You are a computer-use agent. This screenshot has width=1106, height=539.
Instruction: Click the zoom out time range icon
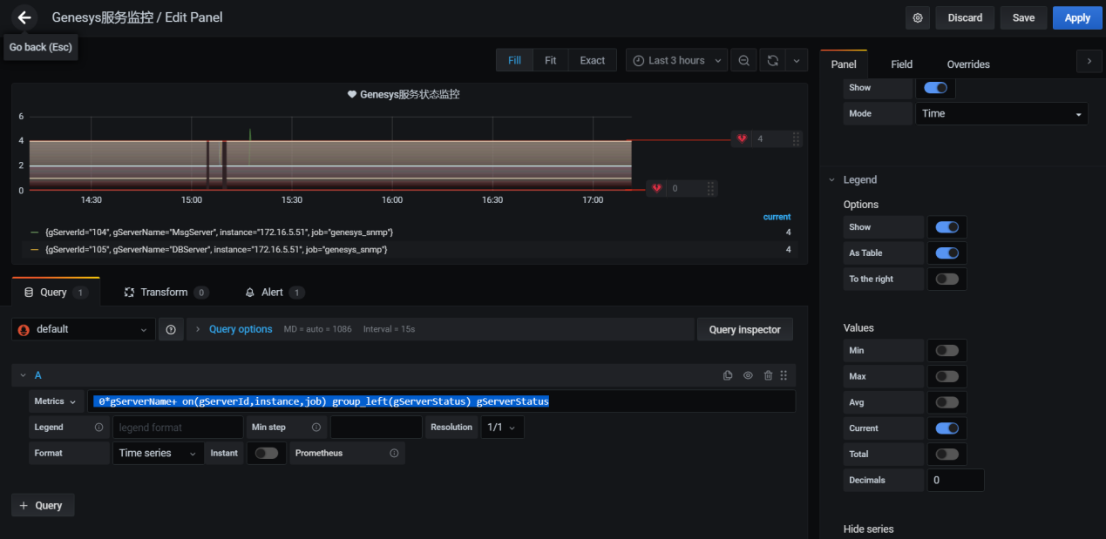tap(743, 60)
